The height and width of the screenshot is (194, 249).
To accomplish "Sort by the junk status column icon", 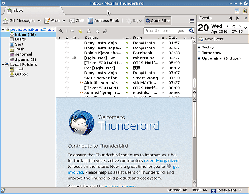I will click(x=163, y=38).
